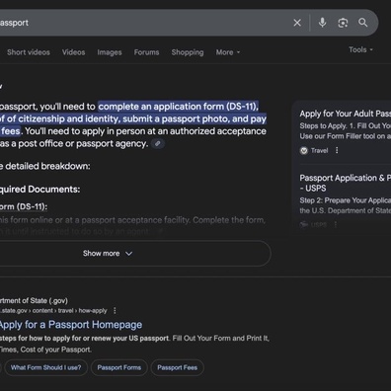Switch to the Forums tab
The image size is (391, 391).
point(146,52)
